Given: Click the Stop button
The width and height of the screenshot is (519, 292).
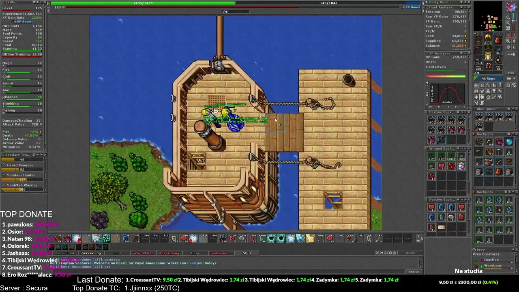Looking at the screenshot, I should (511, 73).
